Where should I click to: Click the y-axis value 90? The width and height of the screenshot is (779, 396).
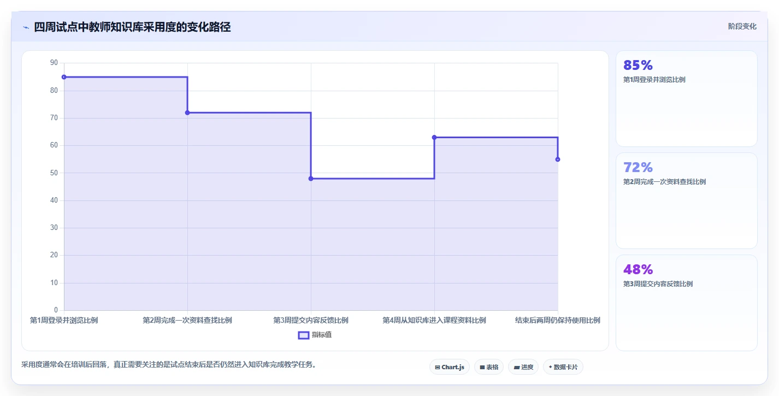tap(54, 63)
